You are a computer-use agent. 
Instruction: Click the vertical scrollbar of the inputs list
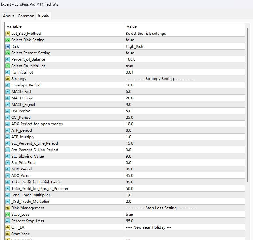pos(248,123)
